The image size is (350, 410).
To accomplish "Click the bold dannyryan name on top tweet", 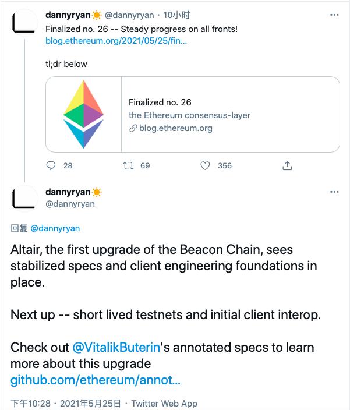I will [x=68, y=15].
